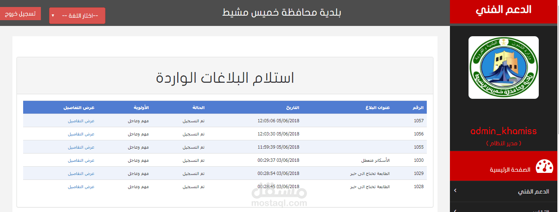
Task: Open عرض التفاصيل for report 1030
Action: [x=81, y=161]
